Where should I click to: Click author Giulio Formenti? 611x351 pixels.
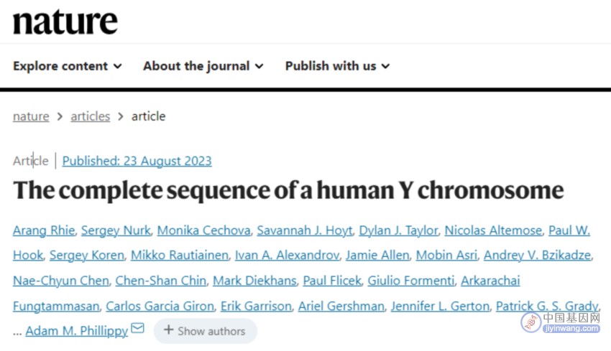[x=411, y=281]
